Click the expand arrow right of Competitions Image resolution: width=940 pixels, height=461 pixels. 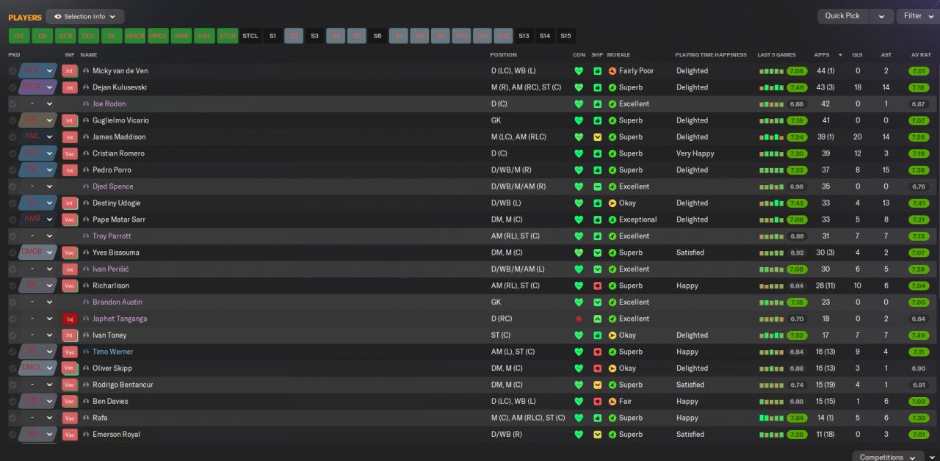pyautogui.click(x=933, y=457)
